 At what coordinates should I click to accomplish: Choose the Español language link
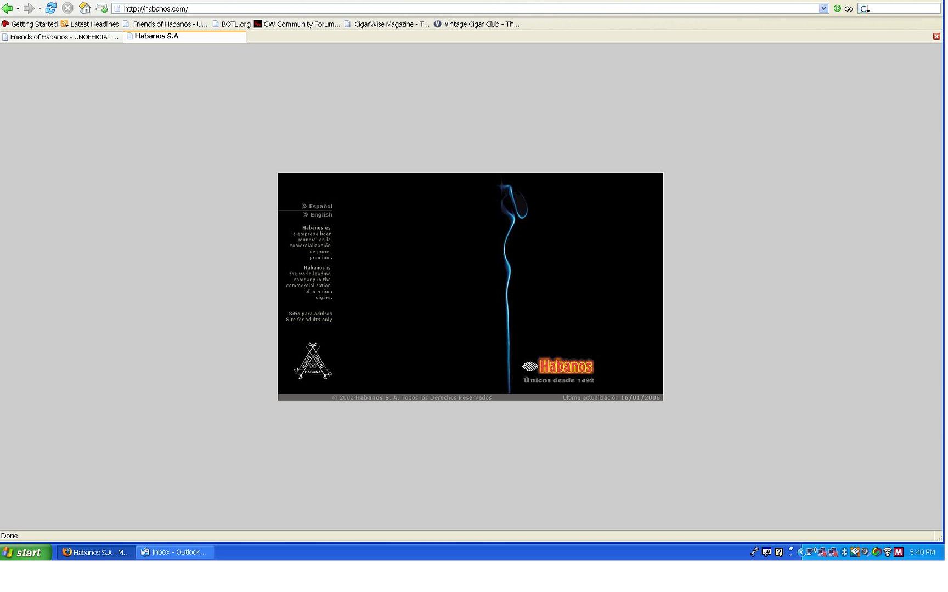click(x=317, y=207)
